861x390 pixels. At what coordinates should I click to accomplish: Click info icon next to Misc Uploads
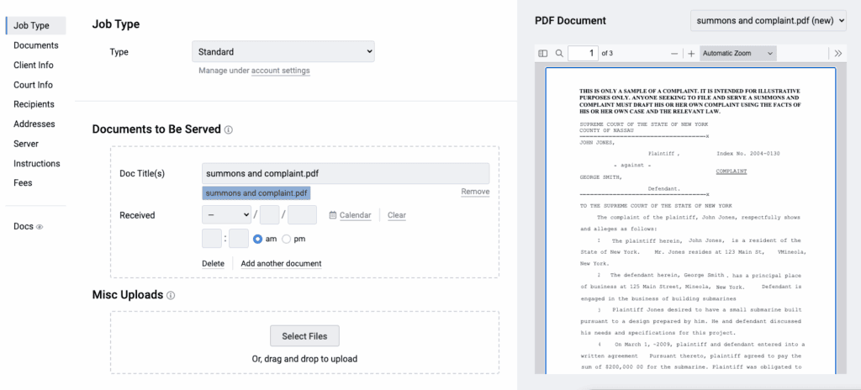pos(171,296)
